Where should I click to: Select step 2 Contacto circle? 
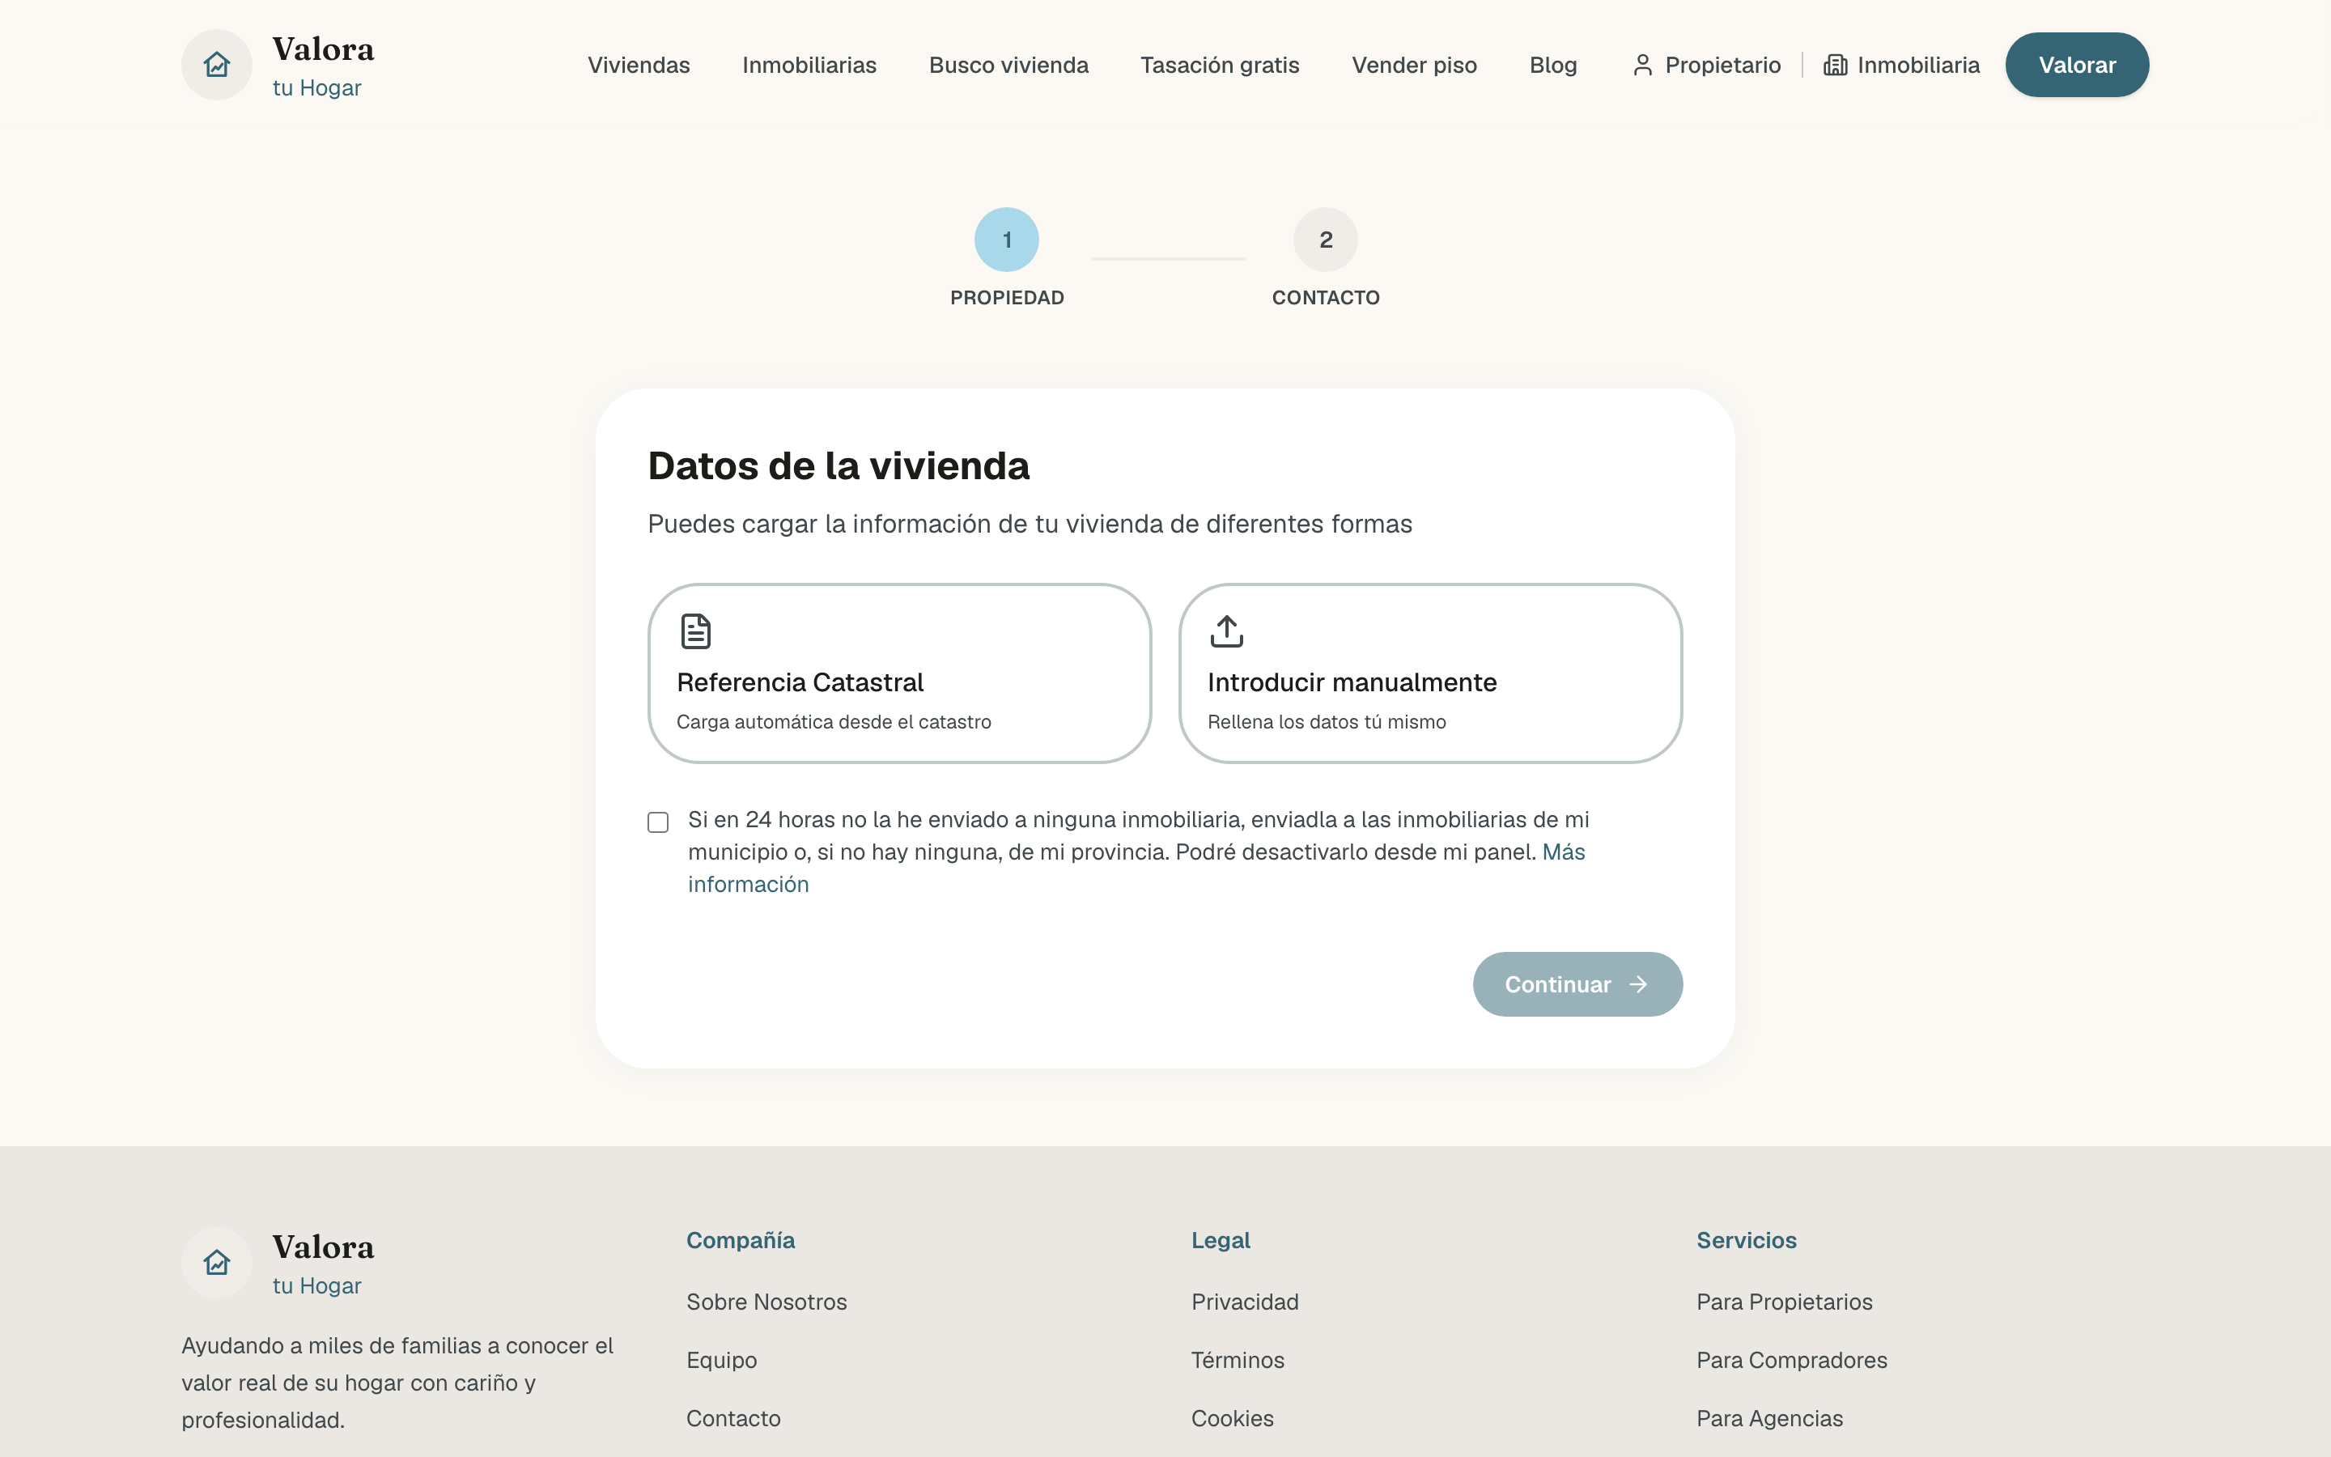pyautogui.click(x=1326, y=239)
